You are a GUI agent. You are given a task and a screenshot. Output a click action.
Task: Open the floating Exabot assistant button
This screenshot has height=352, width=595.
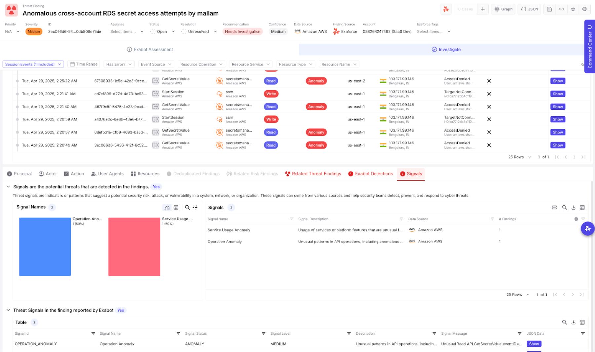click(x=588, y=229)
